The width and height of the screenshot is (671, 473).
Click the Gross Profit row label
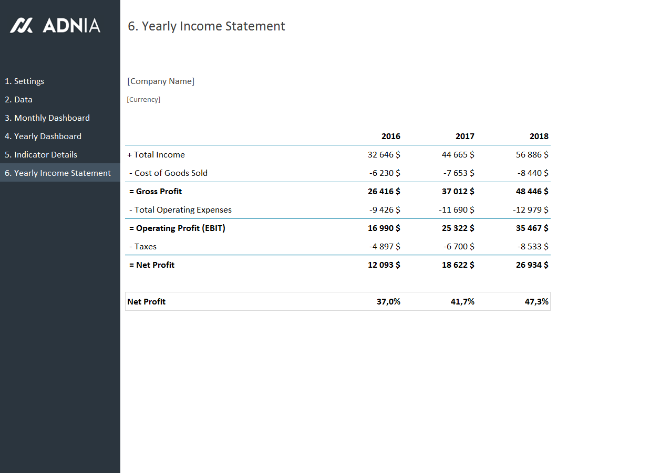156,192
